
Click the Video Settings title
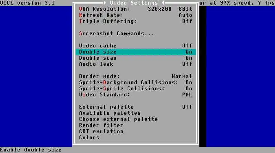point(134,3)
